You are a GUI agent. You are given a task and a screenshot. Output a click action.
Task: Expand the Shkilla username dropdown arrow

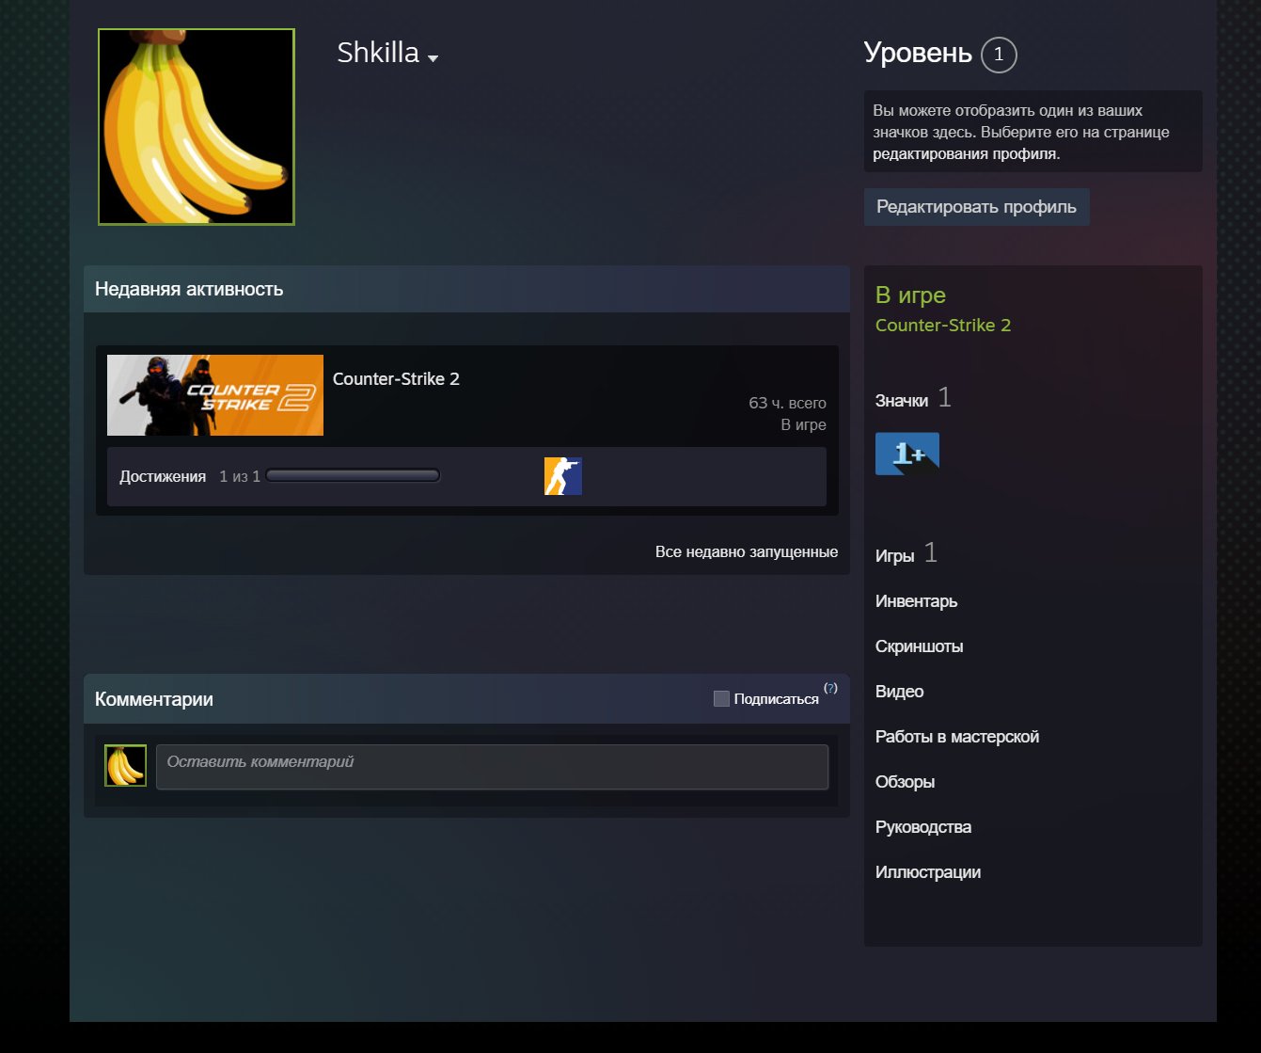pos(433,58)
